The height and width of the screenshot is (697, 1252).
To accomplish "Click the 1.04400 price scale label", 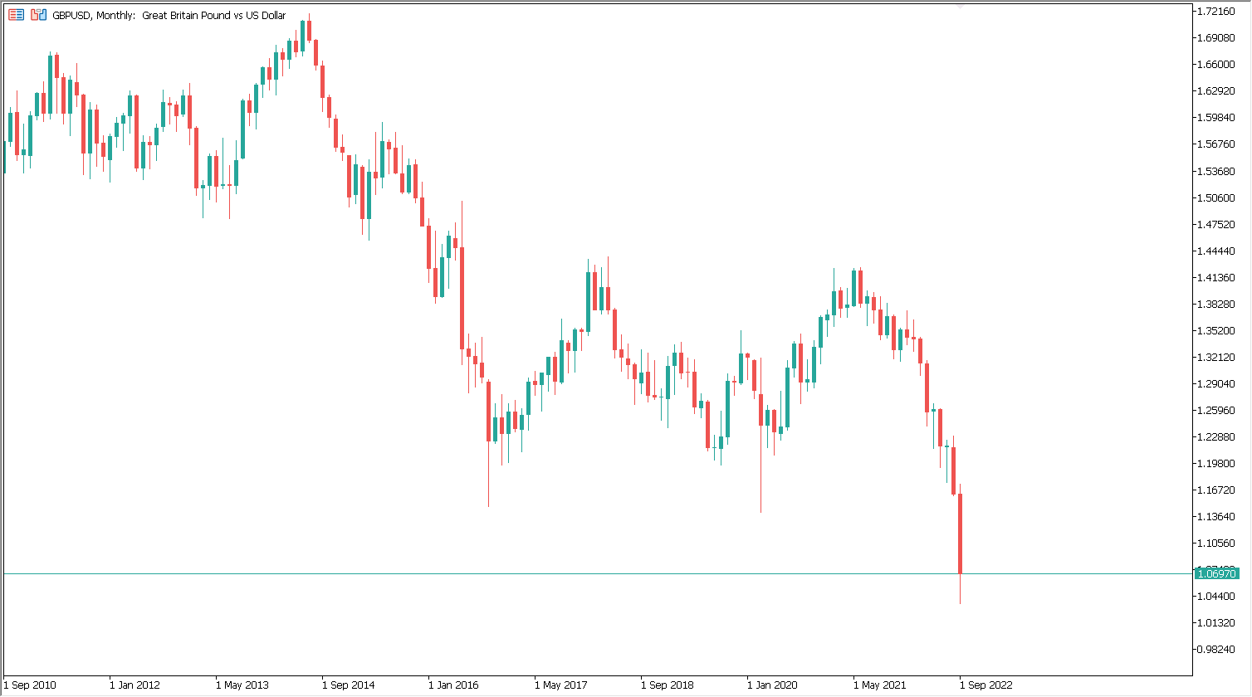I will 1215,596.
